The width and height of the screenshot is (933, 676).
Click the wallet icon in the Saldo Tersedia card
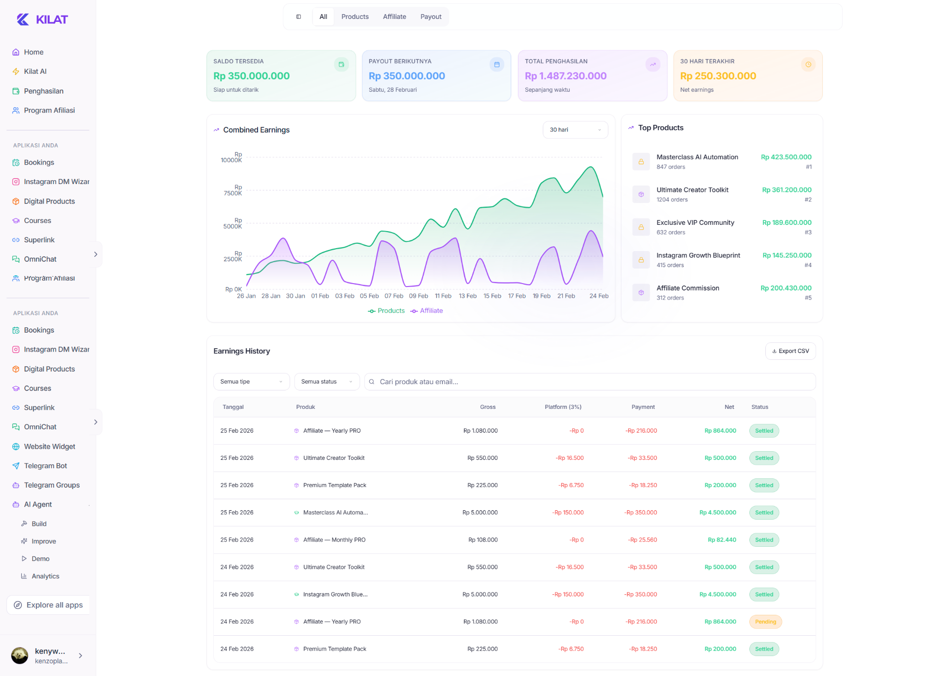(x=341, y=64)
